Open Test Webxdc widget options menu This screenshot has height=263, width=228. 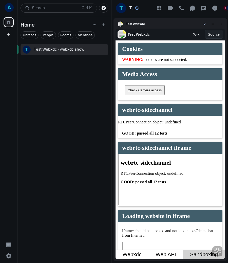(221, 24)
